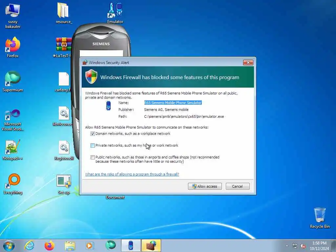This screenshot has width=336, height=252.
Task: Click the blue phone program icon in the dialog
Action: click(108, 106)
